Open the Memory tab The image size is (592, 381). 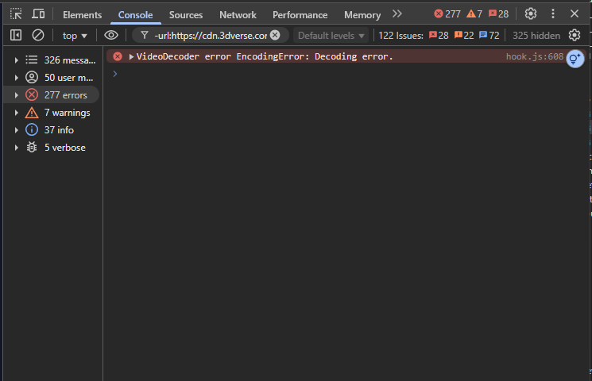(362, 15)
